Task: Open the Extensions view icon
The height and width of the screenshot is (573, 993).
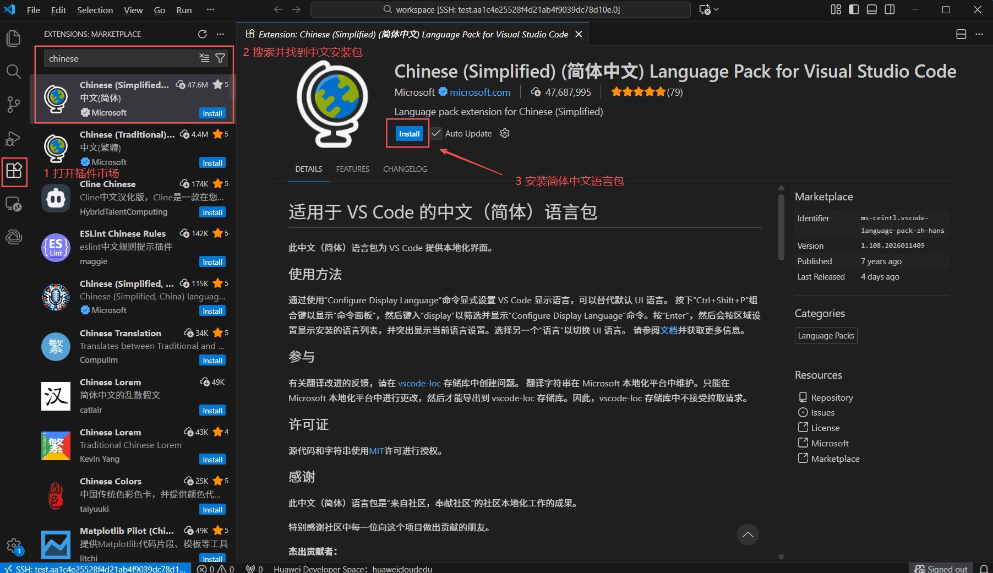Action: [x=14, y=171]
